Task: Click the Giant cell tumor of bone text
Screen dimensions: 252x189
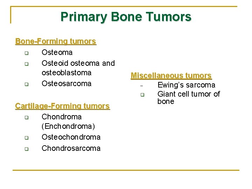Action: tap(189, 98)
